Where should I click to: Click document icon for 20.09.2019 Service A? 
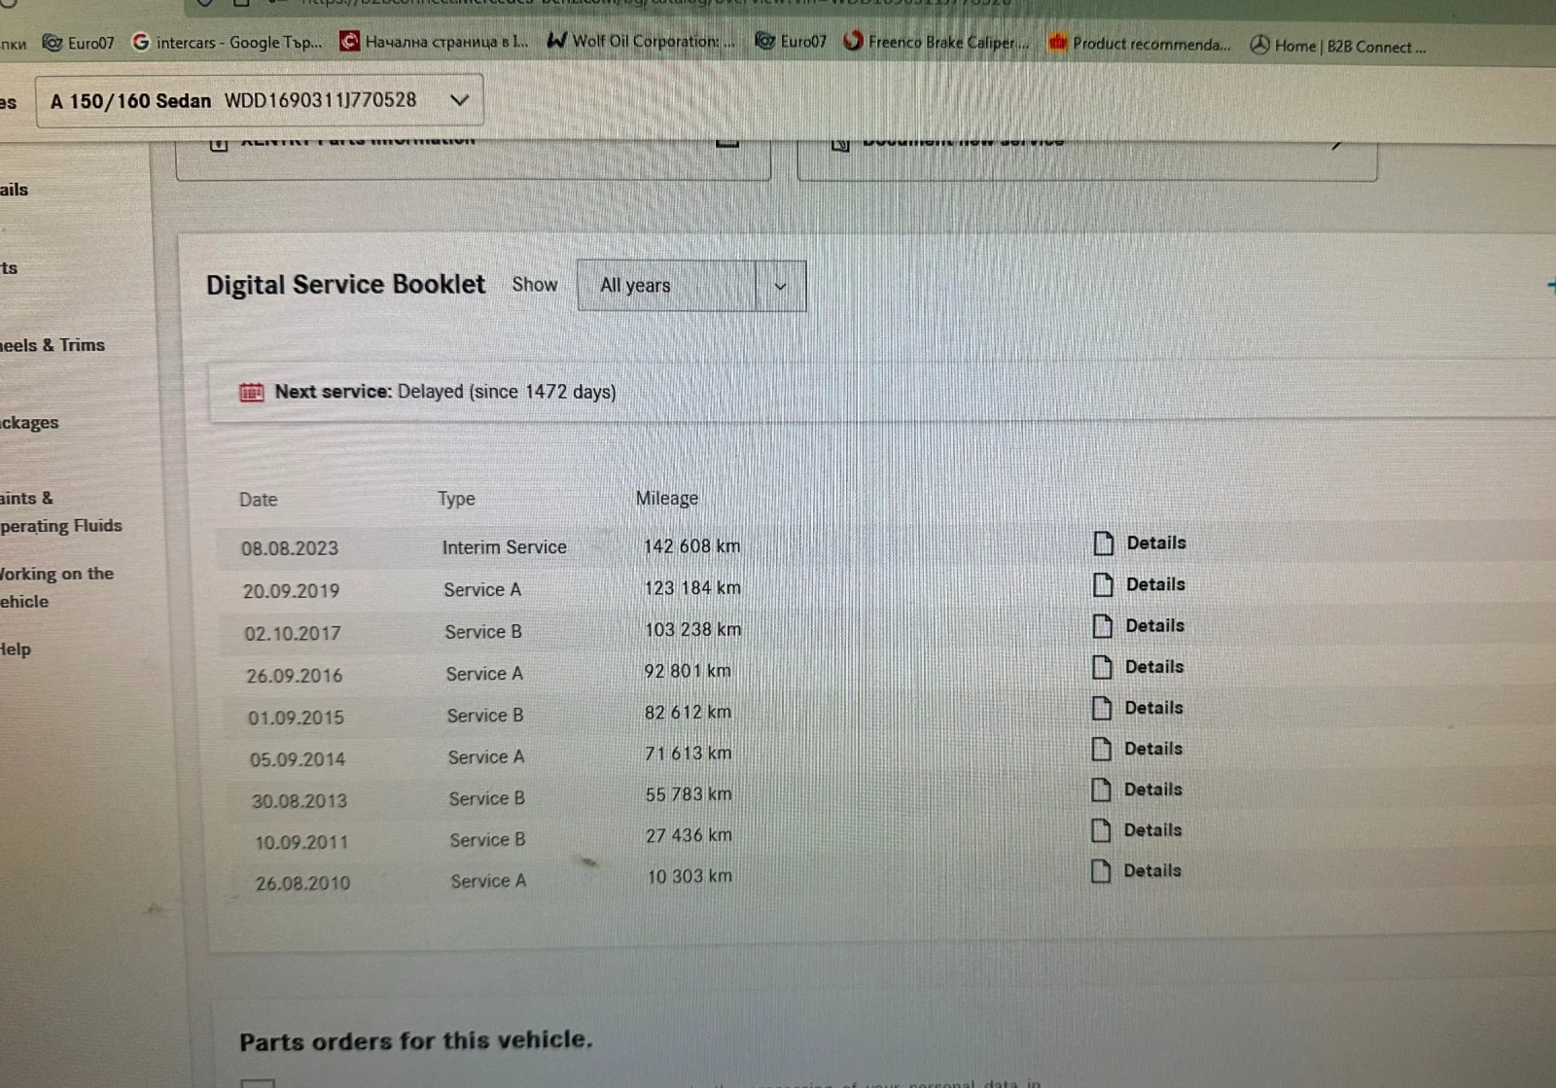click(1103, 584)
